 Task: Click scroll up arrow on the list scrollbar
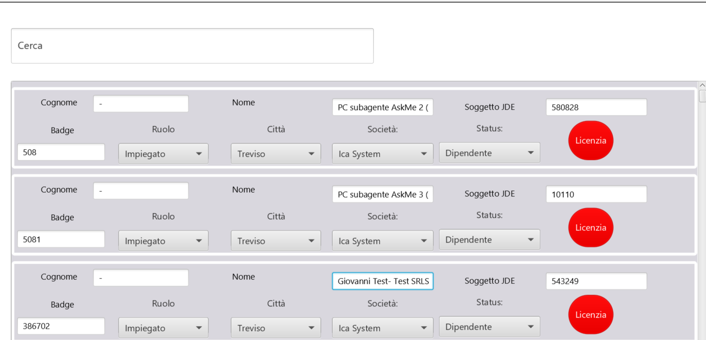[x=702, y=85]
